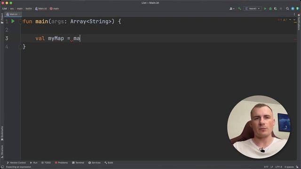Go to next highlighted error arrow
The width and height of the screenshot is (301, 169).
[x=294, y=20]
